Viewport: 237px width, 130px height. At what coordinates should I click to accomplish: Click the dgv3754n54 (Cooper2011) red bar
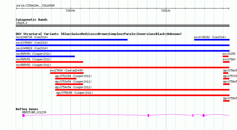coord(142,90)
